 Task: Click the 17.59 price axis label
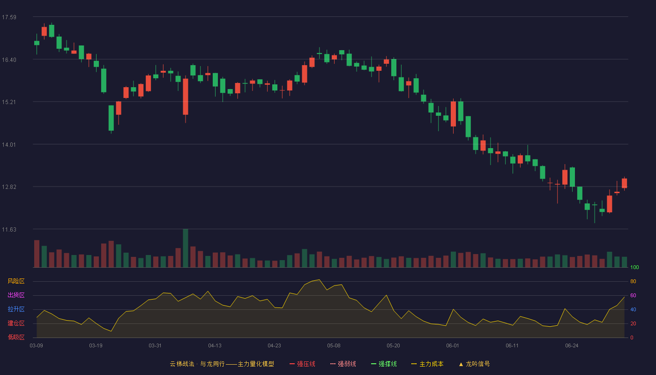point(9,17)
